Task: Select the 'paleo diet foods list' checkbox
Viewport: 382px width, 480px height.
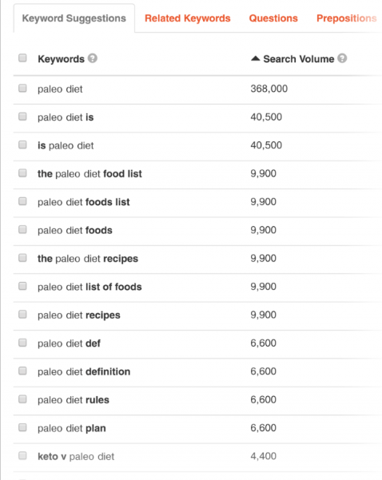Action: coord(22,201)
